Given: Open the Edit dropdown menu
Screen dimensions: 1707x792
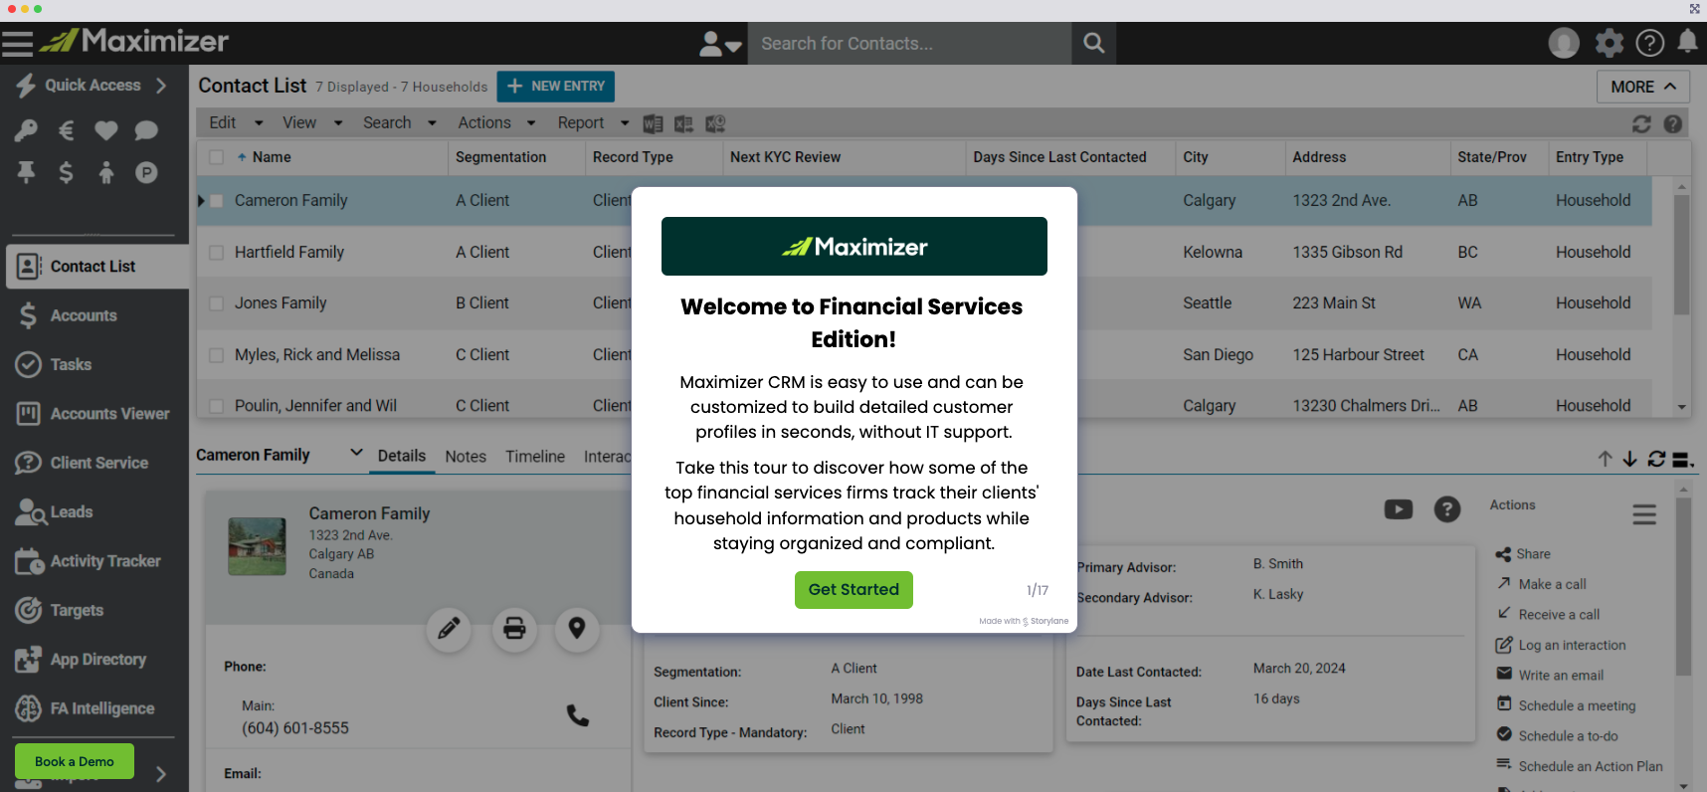Looking at the screenshot, I should tap(236, 122).
